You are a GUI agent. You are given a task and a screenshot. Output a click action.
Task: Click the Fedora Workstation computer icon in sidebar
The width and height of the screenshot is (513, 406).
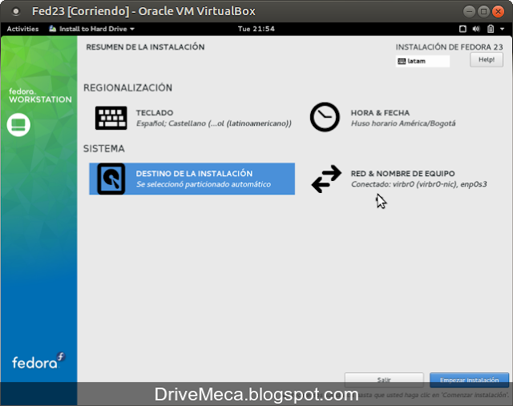coord(18,125)
